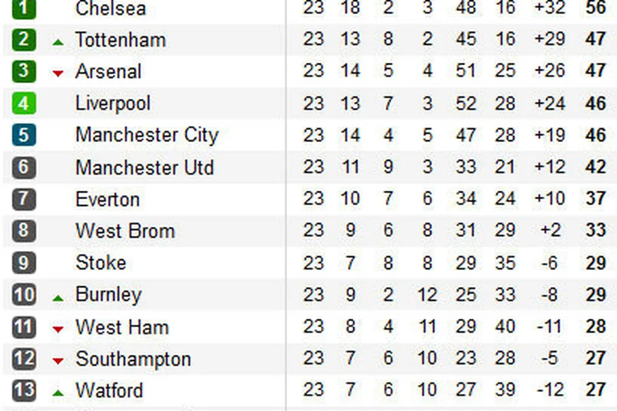617x411 pixels.
Task: Click Southampton's red down arrow icon
Action: (x=58, y=361)
